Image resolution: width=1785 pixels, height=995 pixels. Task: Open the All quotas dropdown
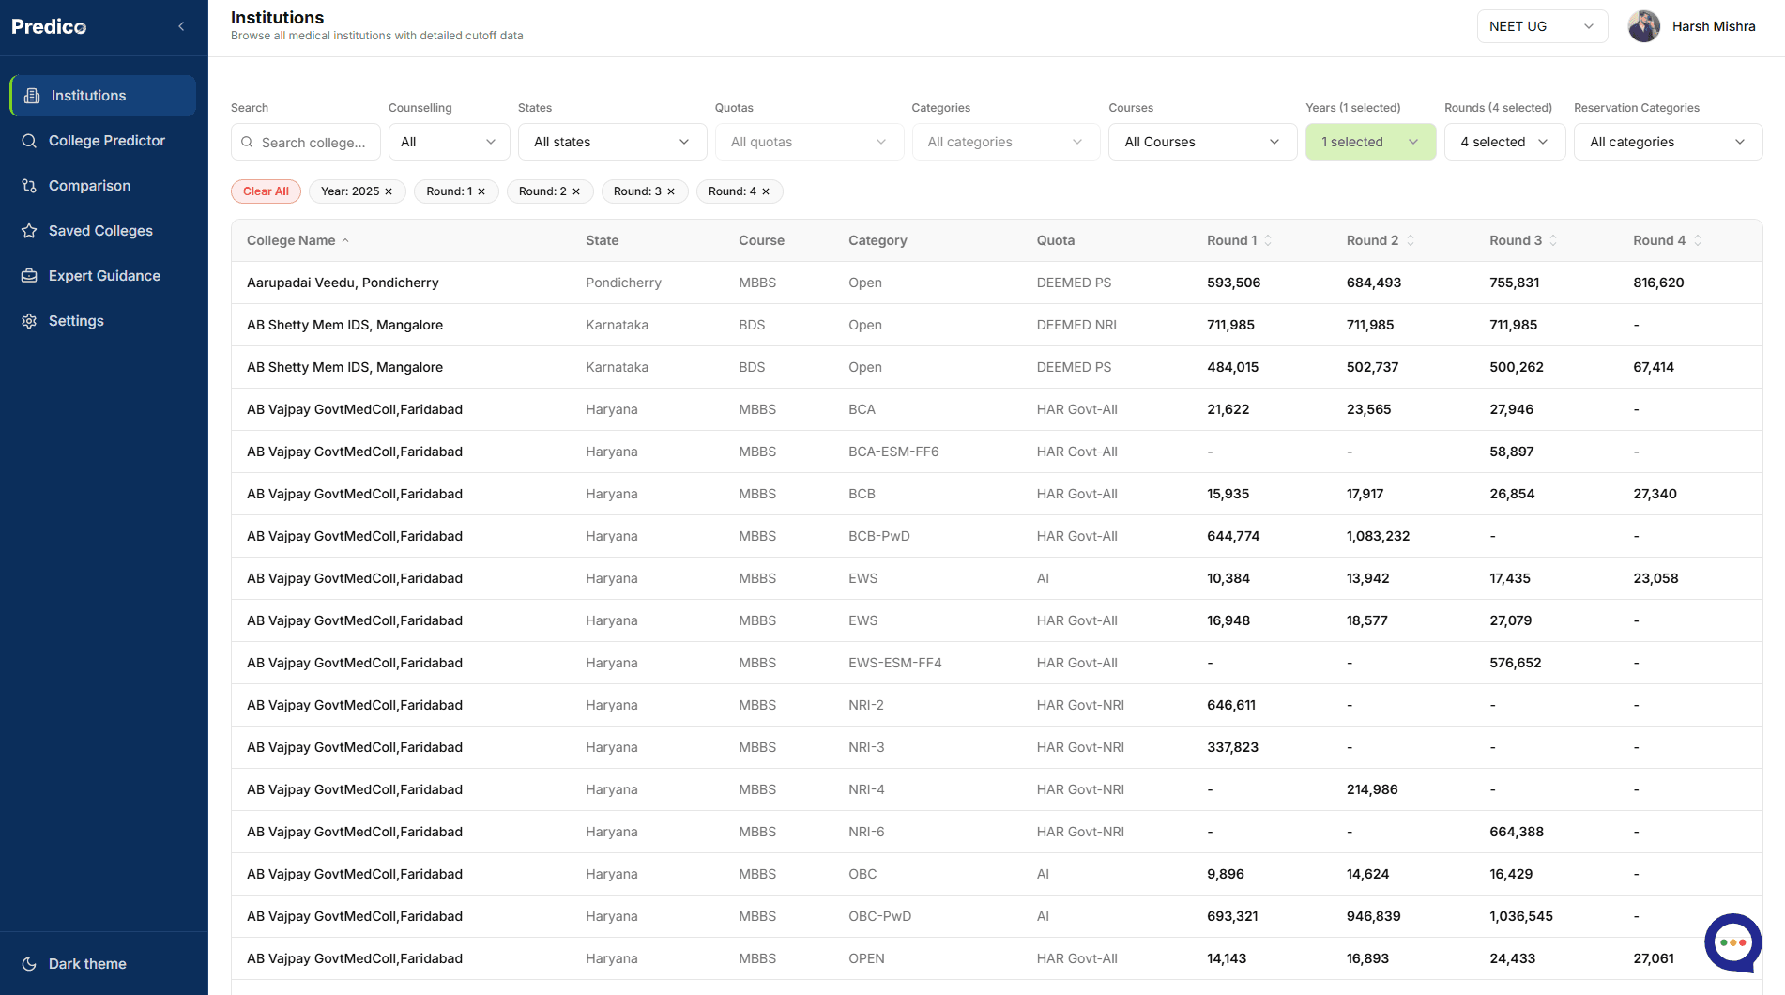pos(809,142)
